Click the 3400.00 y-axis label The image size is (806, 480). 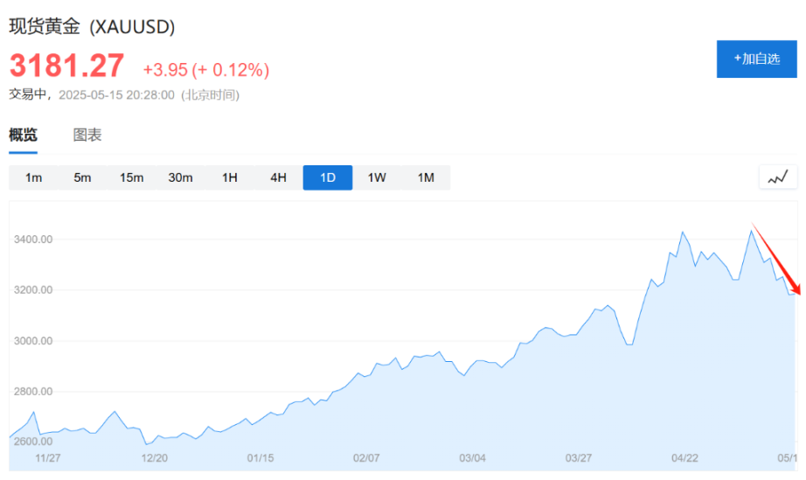tap(33, 239)
